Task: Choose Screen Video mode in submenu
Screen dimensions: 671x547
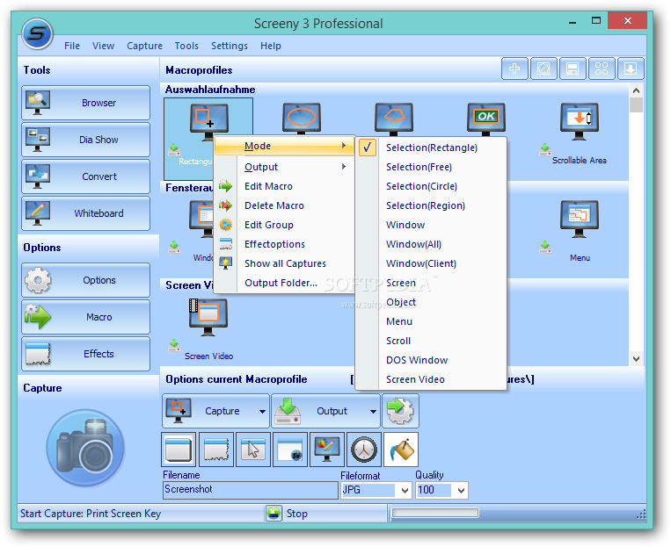Action: click(x=431, y=379)
